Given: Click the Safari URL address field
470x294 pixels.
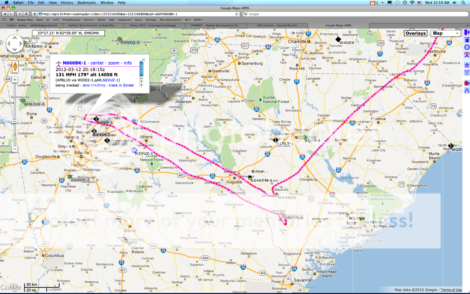Looking at the screenshot, I should pyautogui.click(x=136, y=14).
